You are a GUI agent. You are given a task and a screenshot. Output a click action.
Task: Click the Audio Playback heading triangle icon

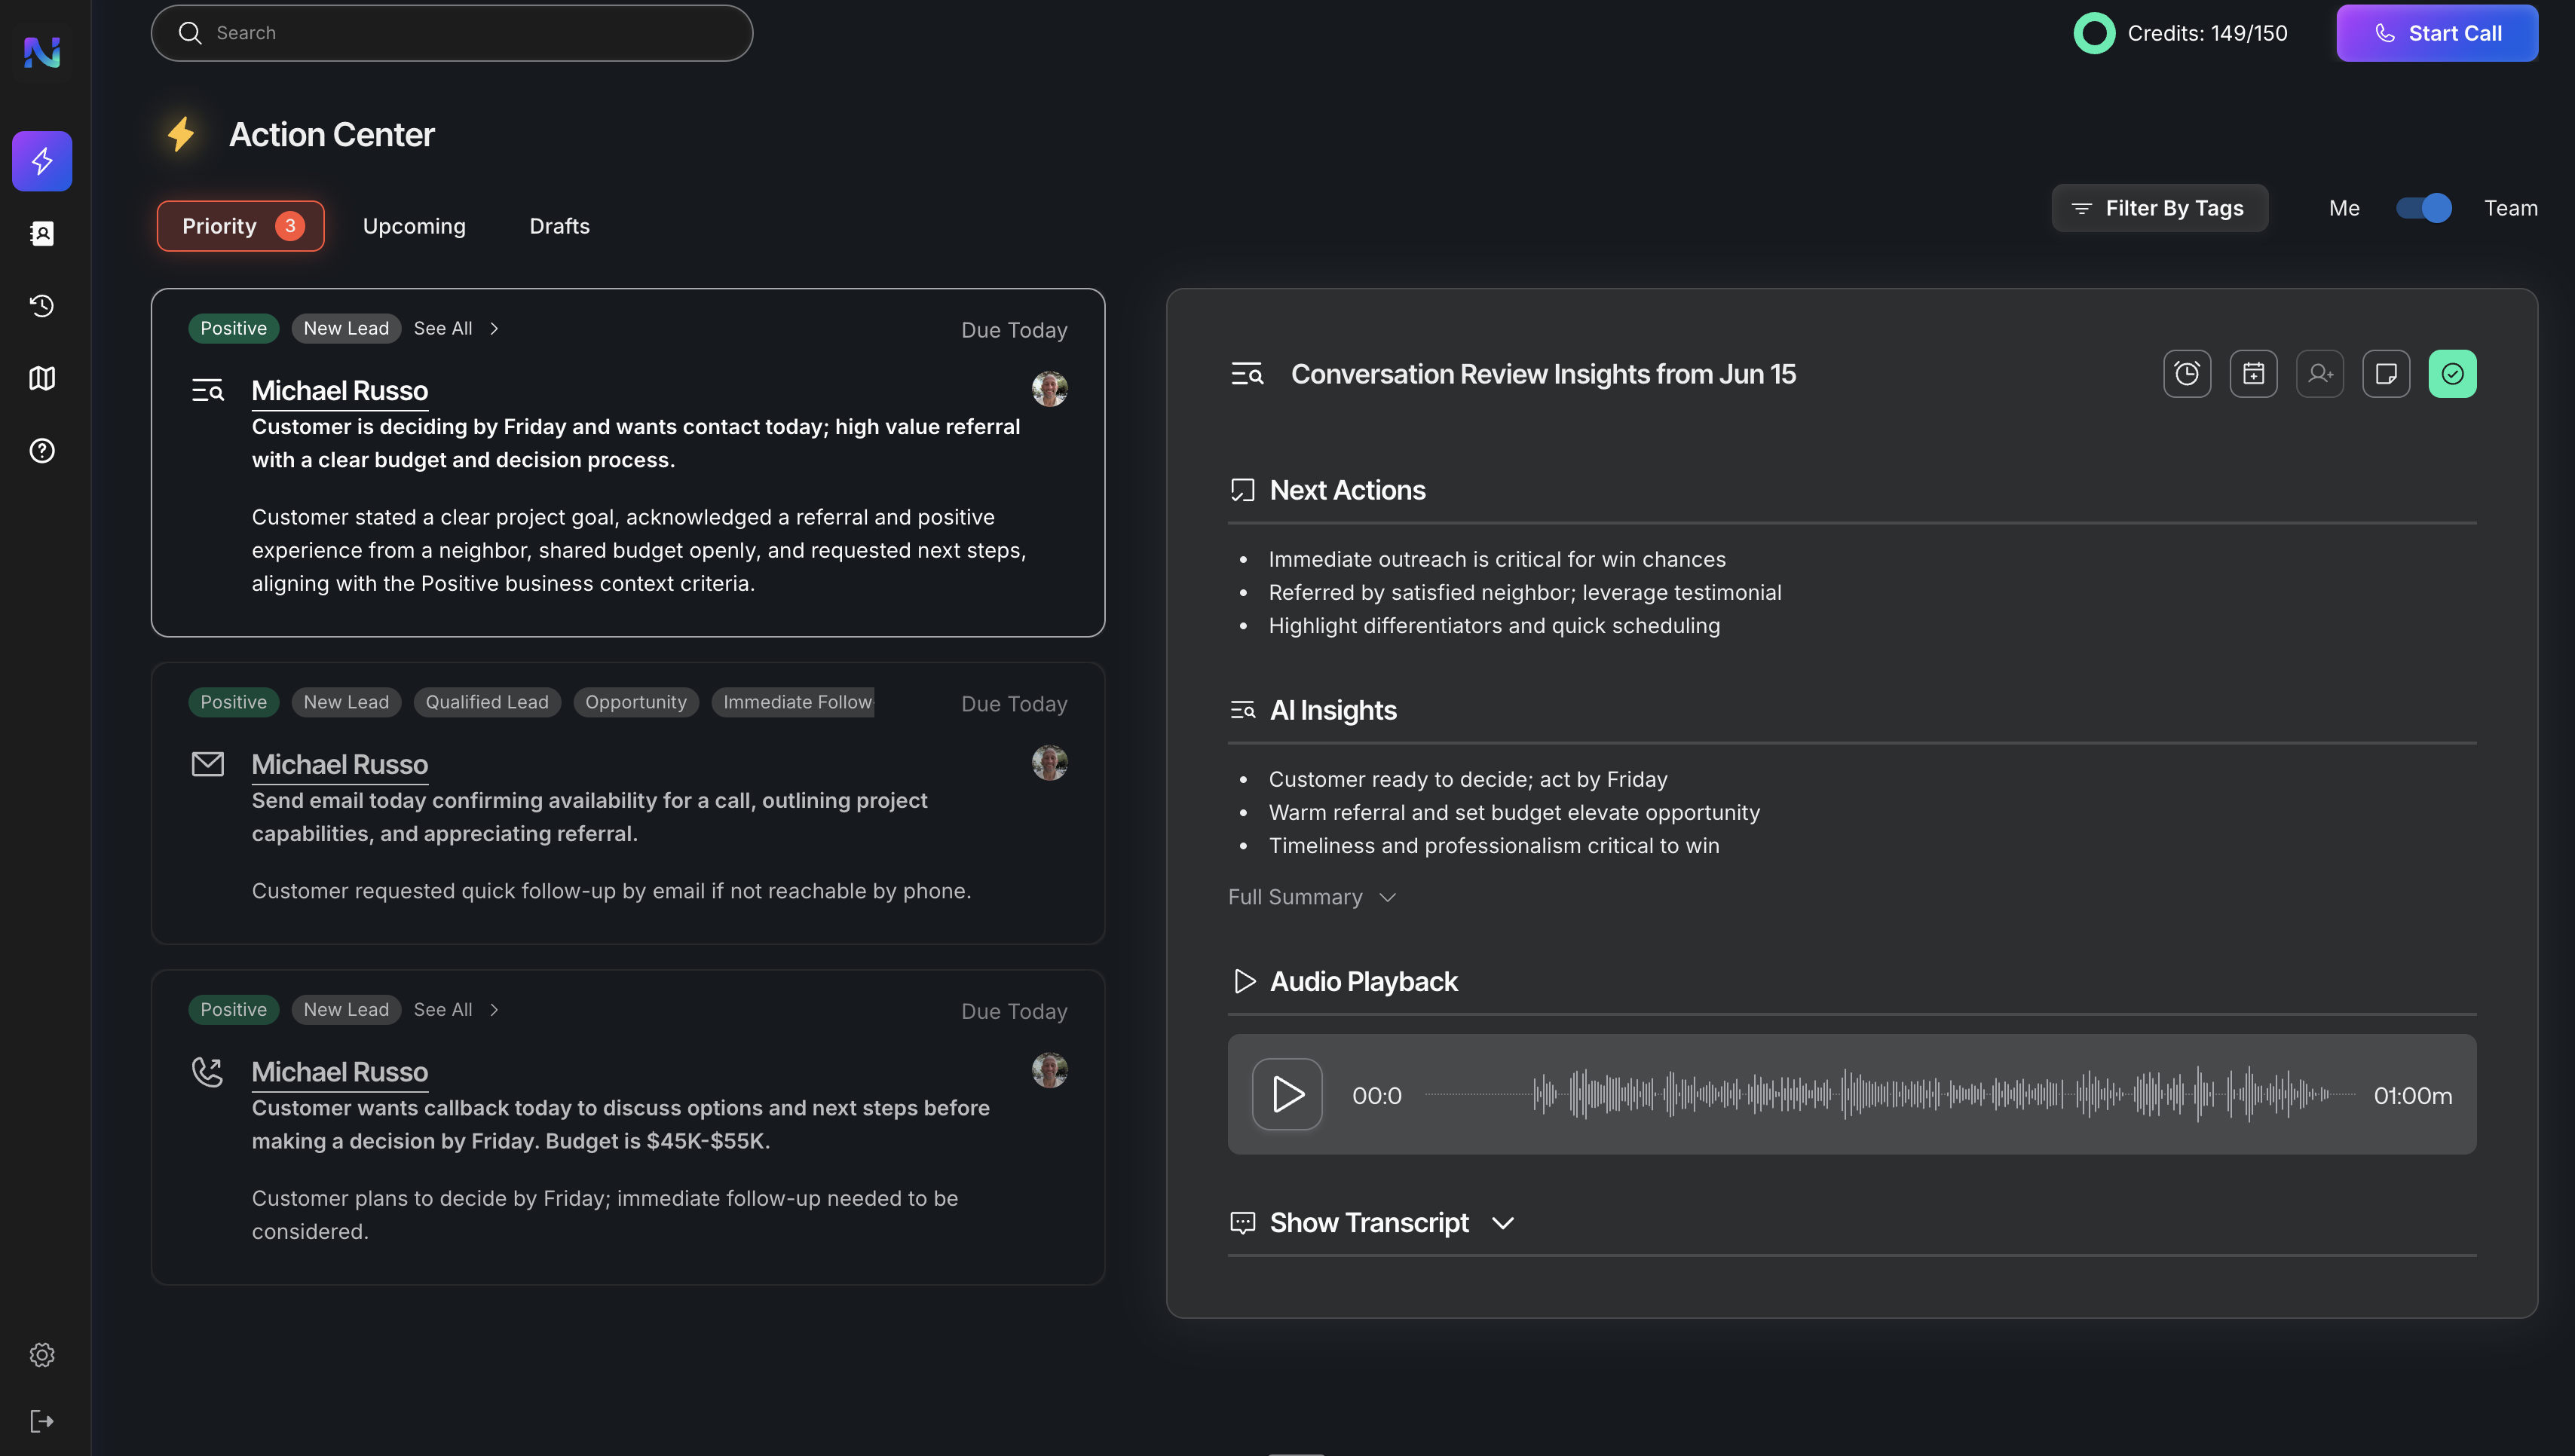point(1244,981)
